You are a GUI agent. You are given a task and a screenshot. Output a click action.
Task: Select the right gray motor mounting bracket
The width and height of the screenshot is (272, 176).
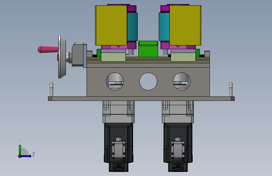click(178, 112)
